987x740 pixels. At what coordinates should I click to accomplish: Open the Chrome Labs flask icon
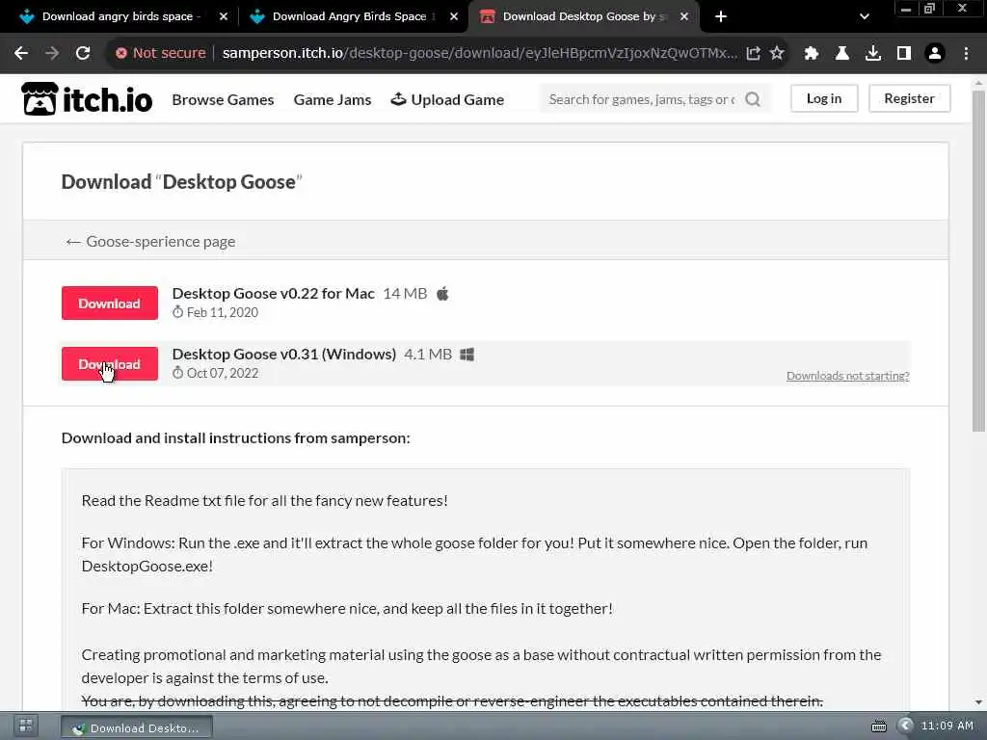842,54
